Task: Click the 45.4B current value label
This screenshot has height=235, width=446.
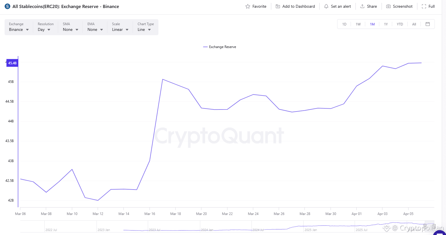Action: click(12, 63)
